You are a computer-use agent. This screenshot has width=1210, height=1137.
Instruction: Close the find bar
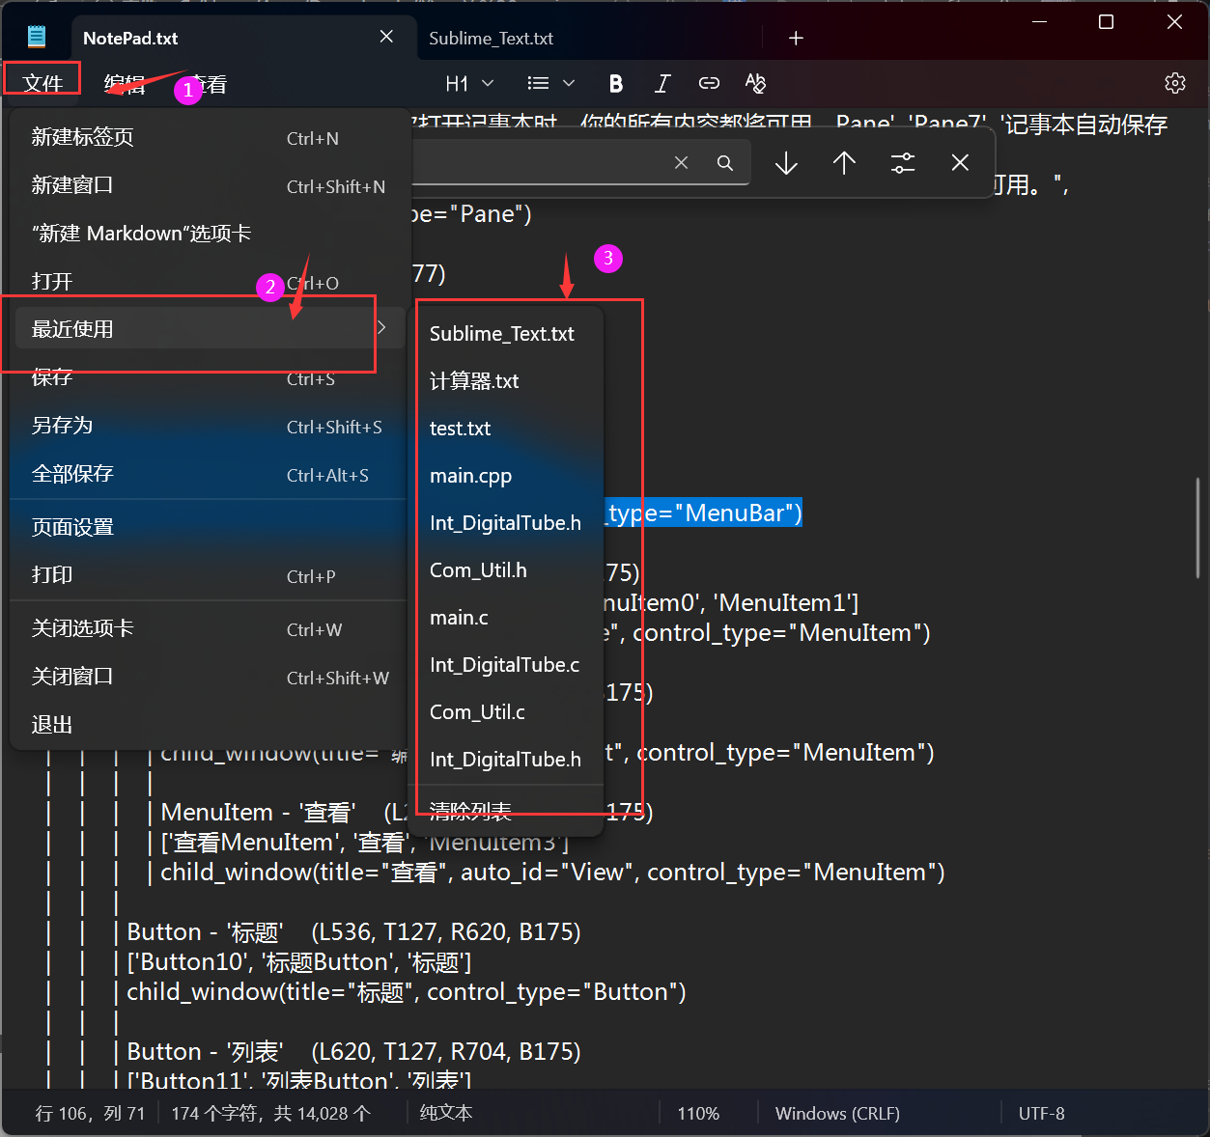960,163
